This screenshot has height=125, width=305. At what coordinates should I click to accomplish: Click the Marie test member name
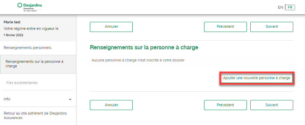click(12, 22)
